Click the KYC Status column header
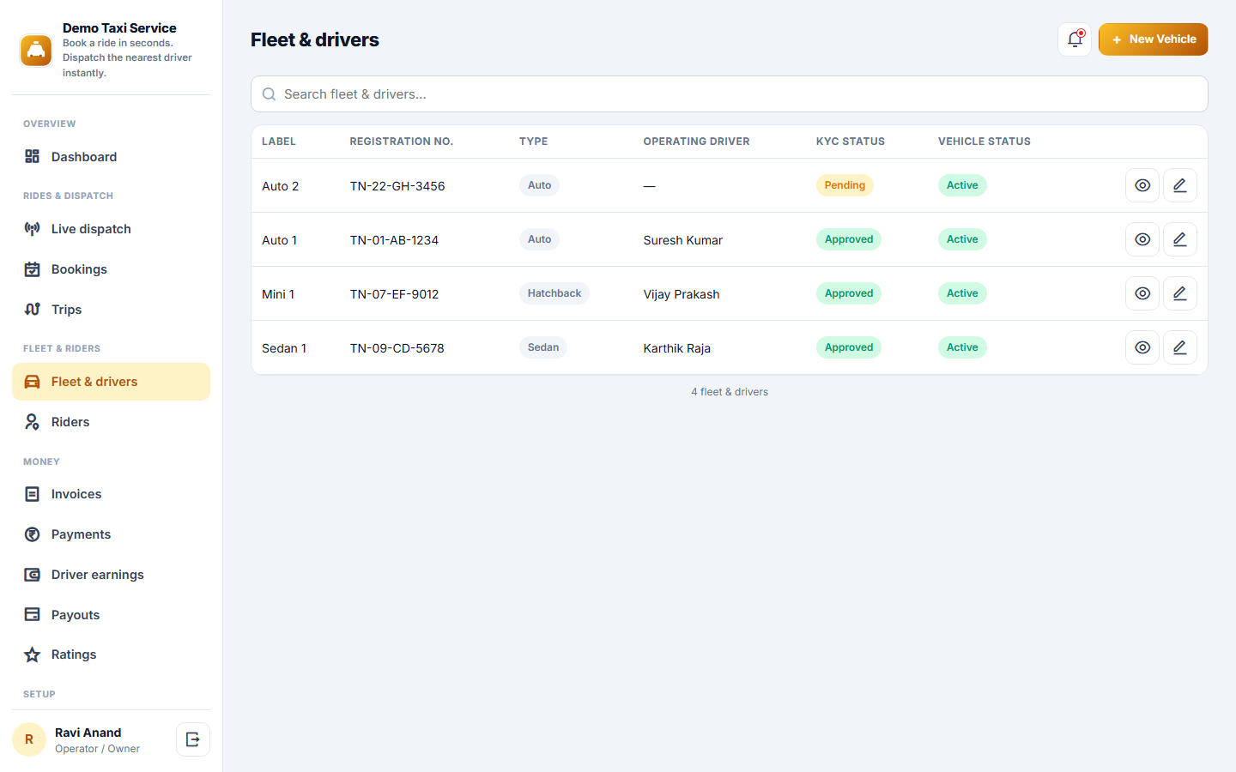This screenshot has height=772, width=1236. click(851, 142)
